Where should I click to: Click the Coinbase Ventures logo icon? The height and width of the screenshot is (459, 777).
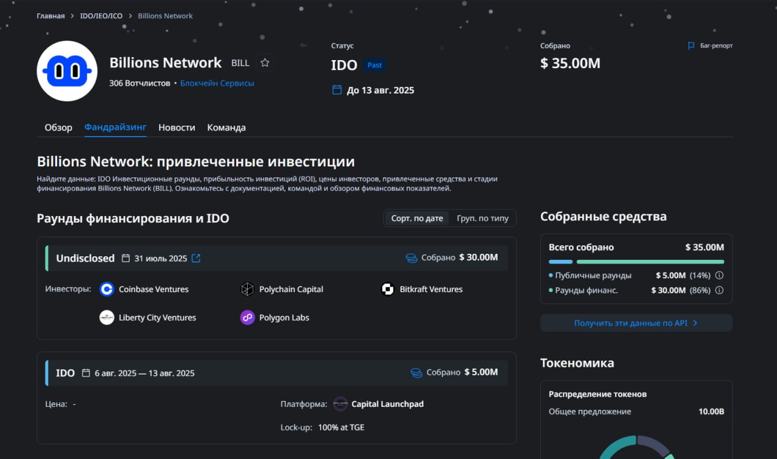tap(107, 290)
